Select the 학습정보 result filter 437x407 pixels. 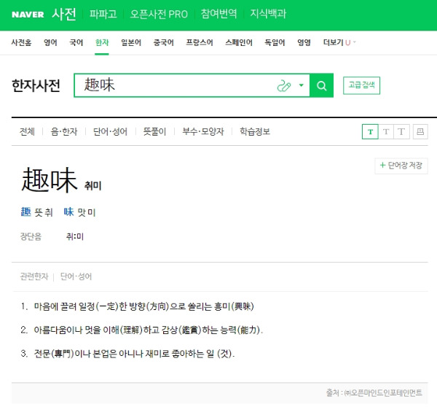click(255, 131)
